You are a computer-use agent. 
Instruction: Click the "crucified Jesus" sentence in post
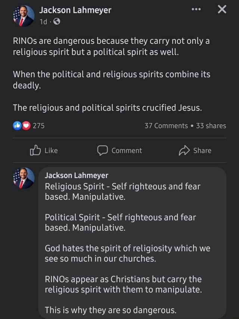[x=108, y=108]
